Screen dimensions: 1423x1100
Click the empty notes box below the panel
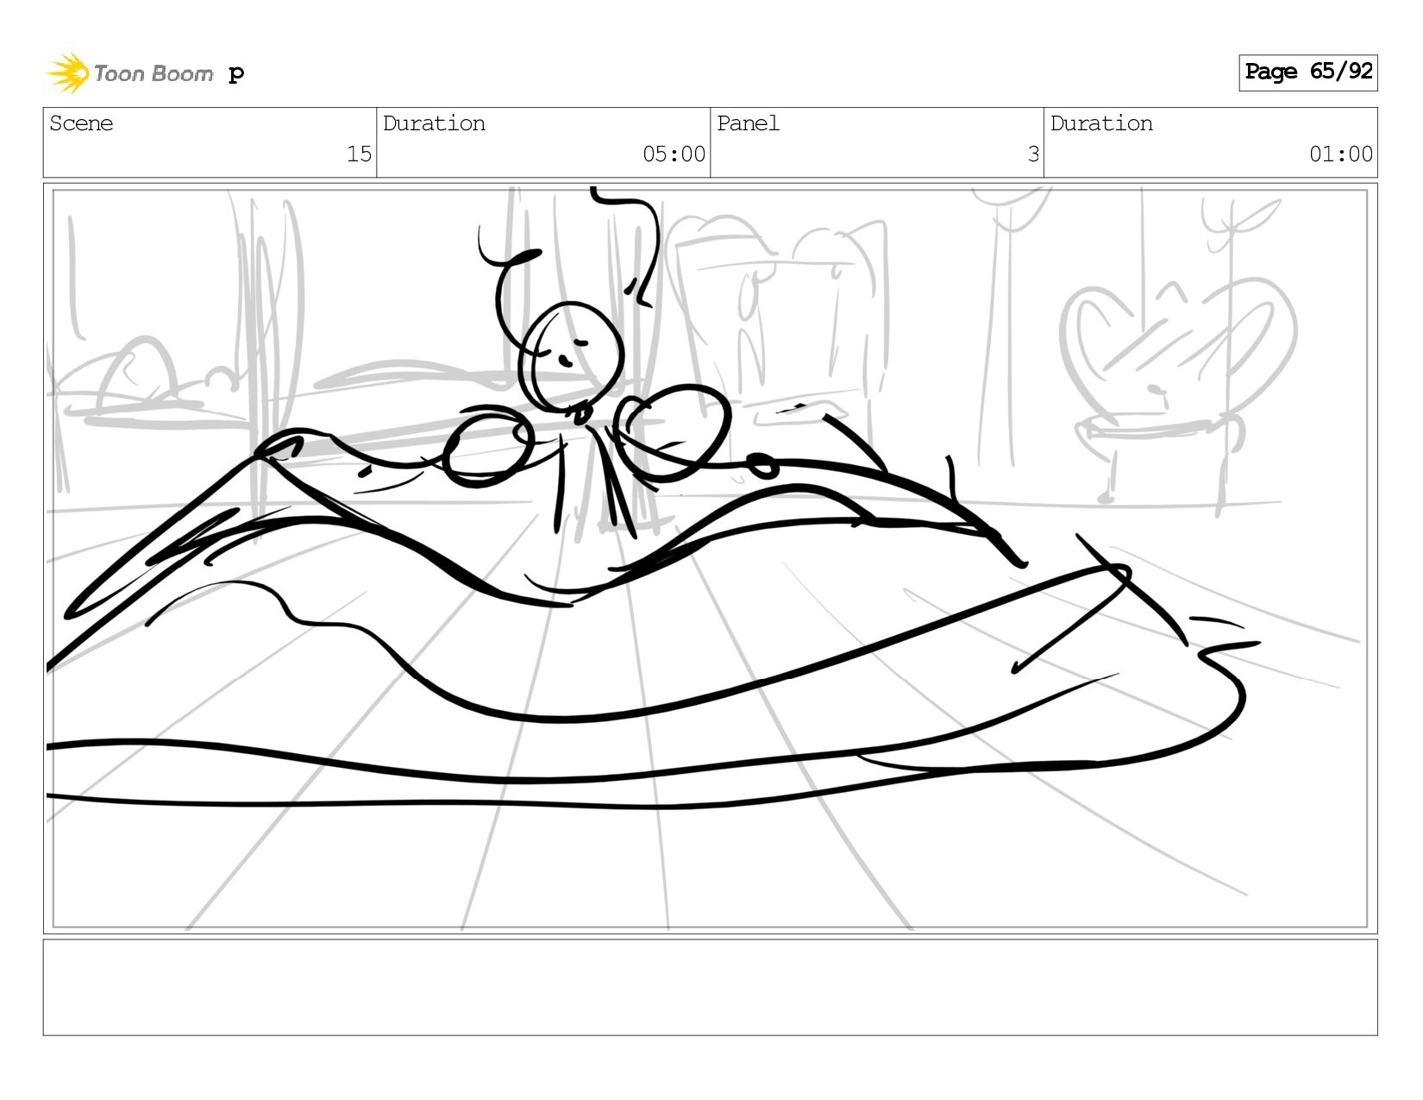pos(711,987)
